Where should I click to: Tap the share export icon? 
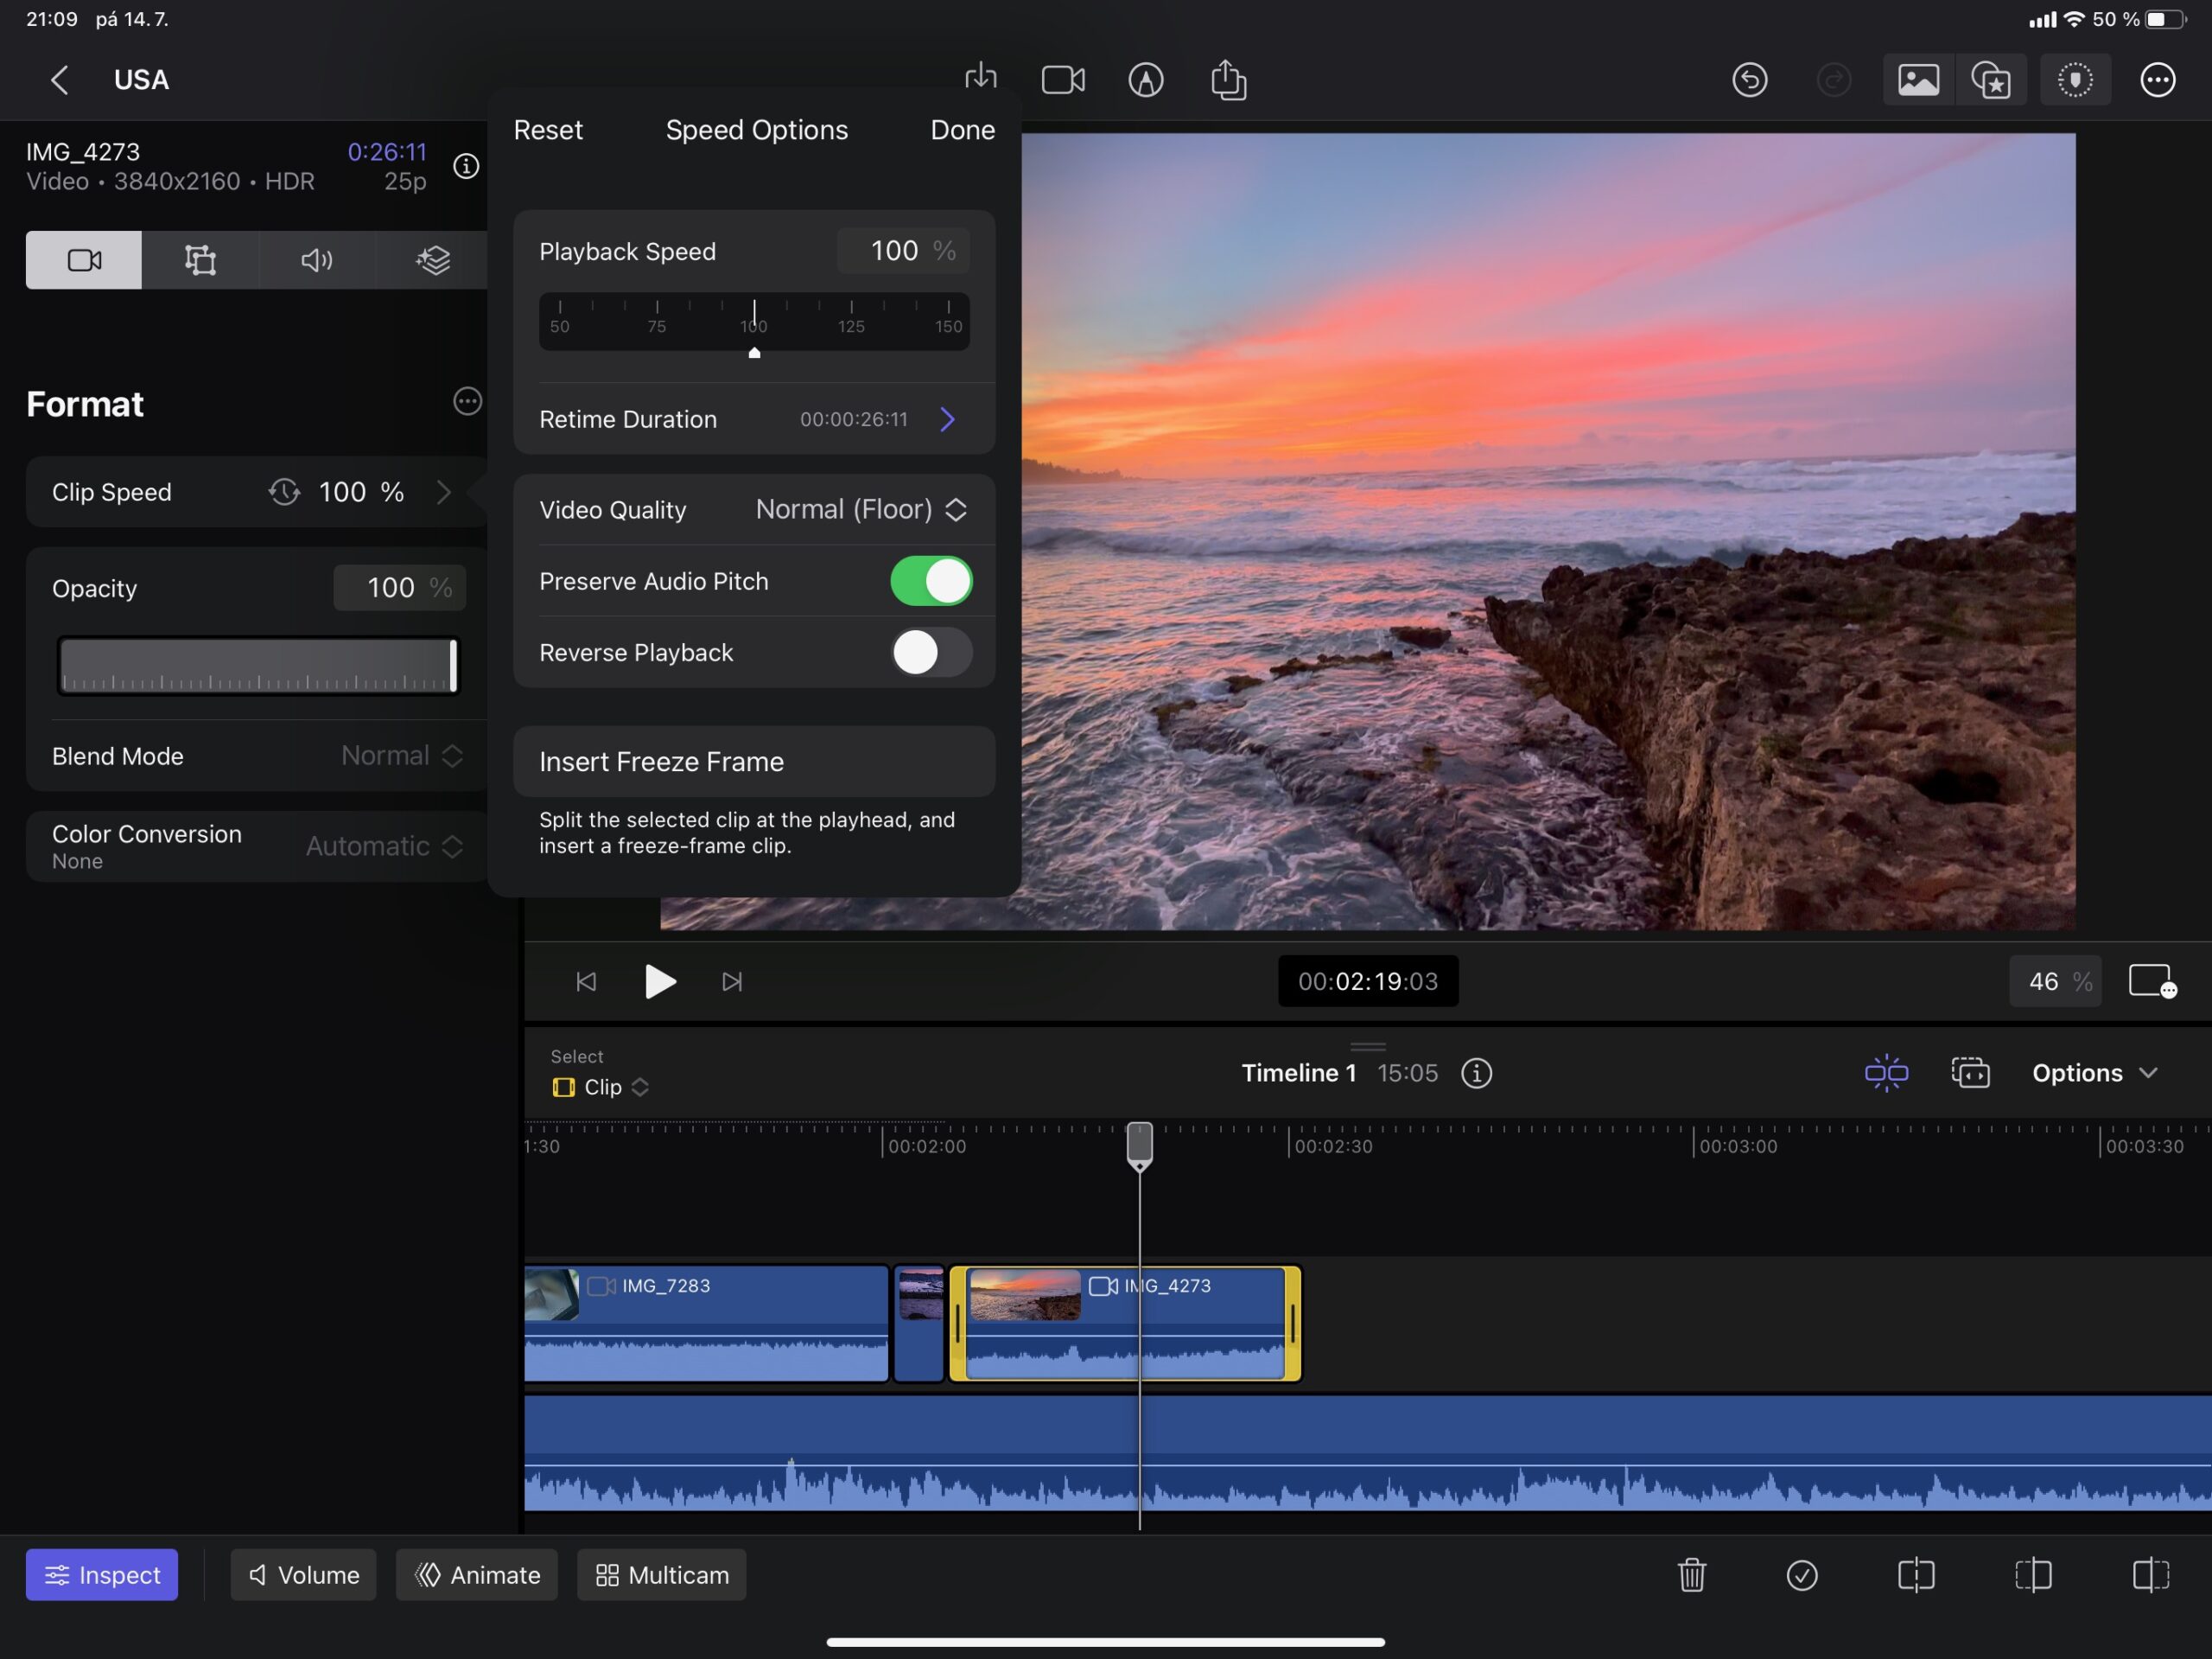coord(1228,80)
